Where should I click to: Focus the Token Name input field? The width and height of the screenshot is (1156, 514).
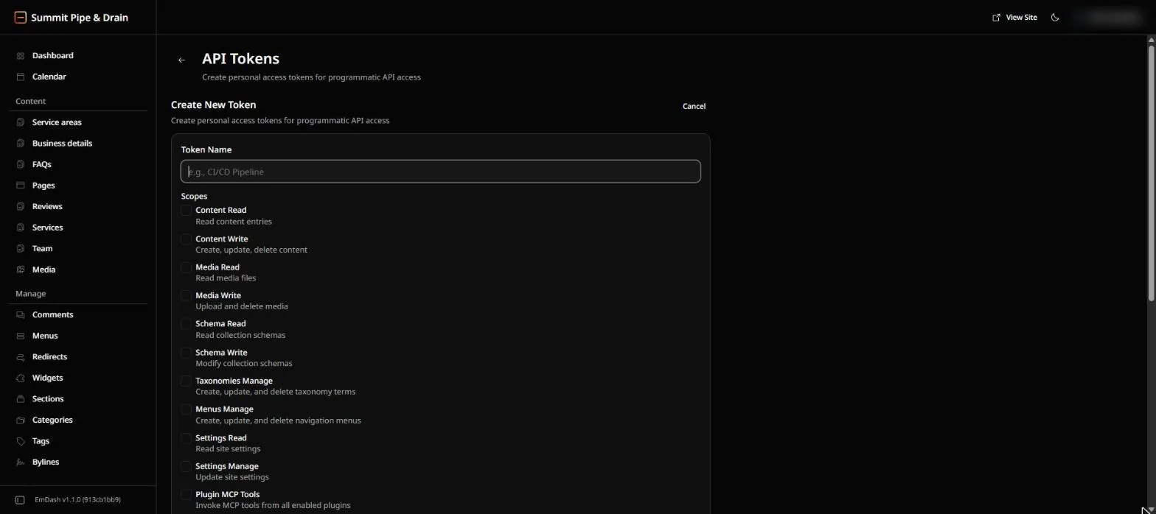[440, 172]
